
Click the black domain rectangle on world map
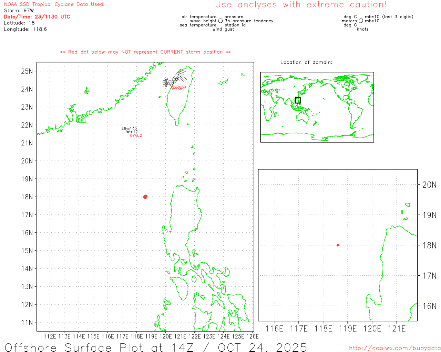coord(298,100)
